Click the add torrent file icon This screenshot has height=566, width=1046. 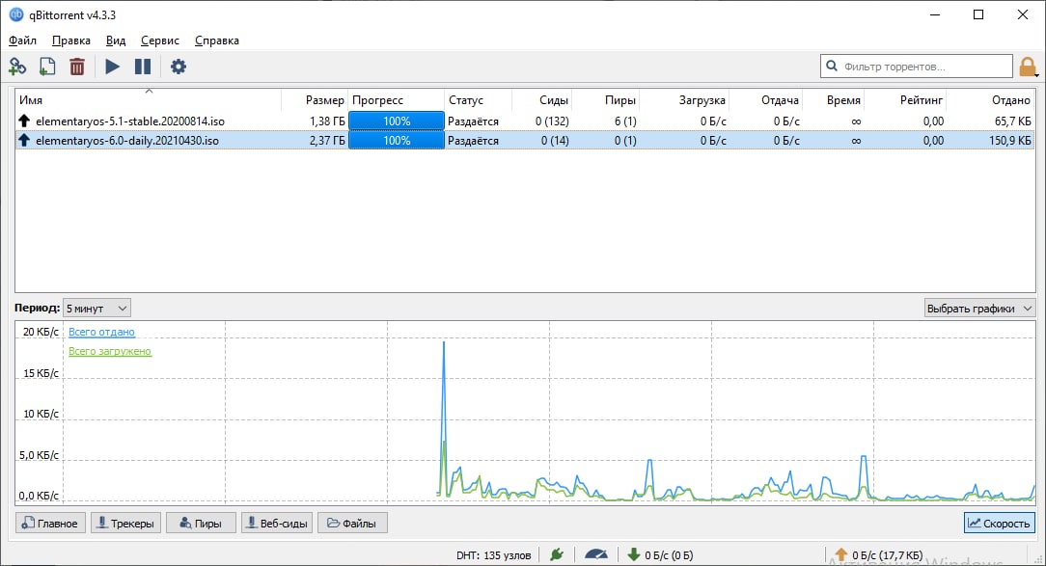coord(46,67)
